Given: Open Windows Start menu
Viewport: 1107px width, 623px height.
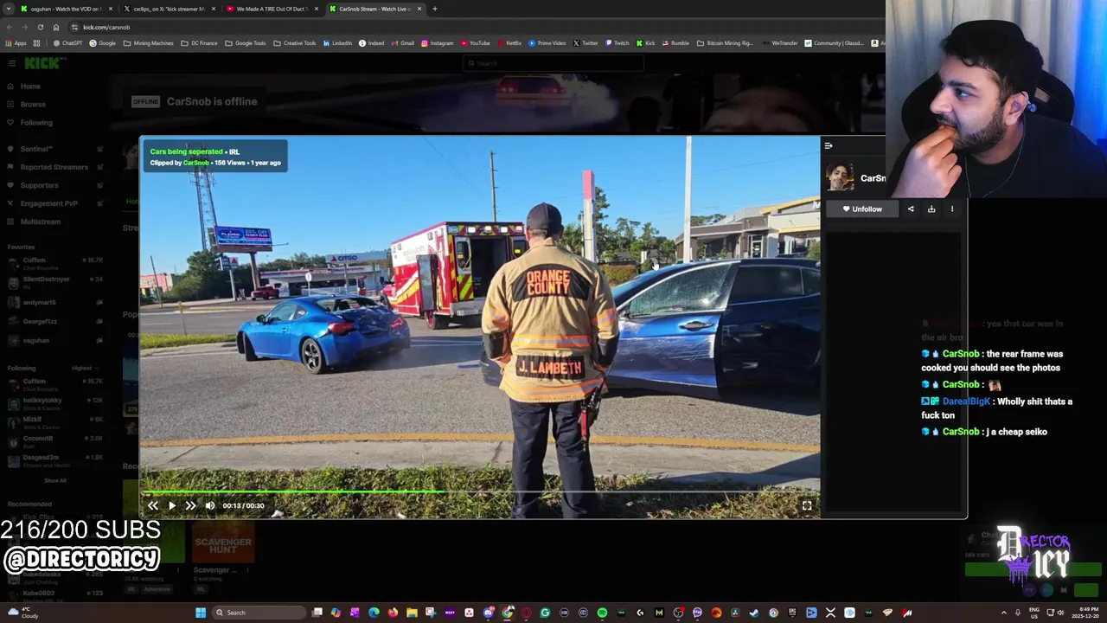Looking at the screenshot, I should click(201, 613).
